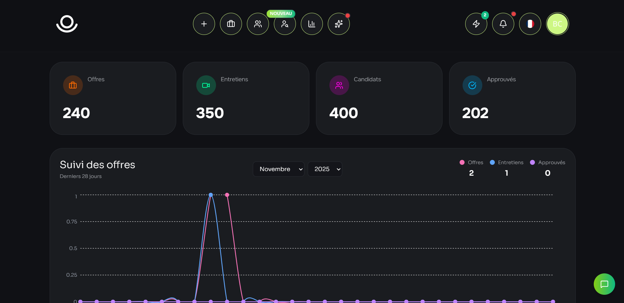The height and width of the screenshot is (303, 624).
Task: Open the Approuvés stat card showing 202
Action: pos(512,98)
